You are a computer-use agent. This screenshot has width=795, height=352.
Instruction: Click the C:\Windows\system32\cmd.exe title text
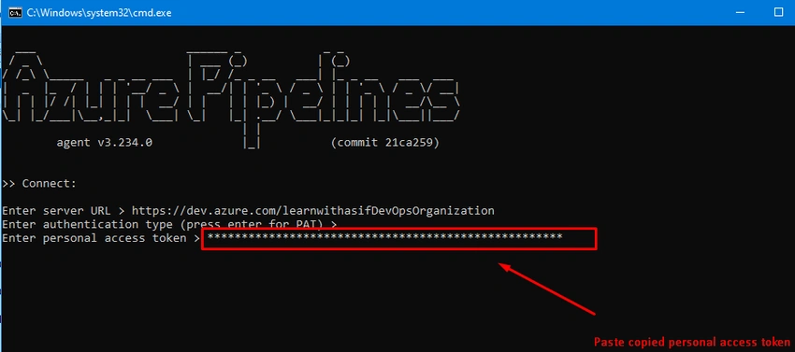99,13
